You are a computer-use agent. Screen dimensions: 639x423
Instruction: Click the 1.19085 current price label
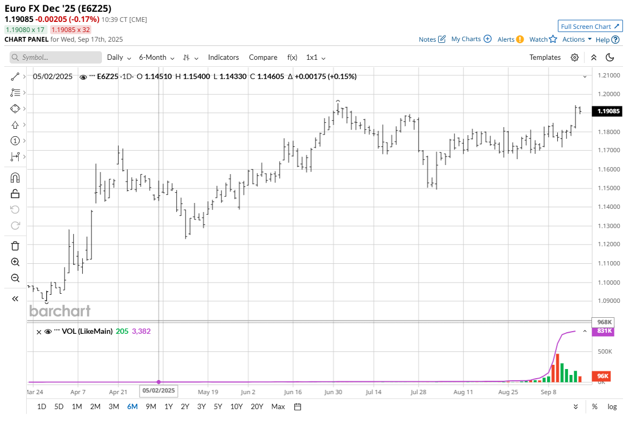(607, 111)
